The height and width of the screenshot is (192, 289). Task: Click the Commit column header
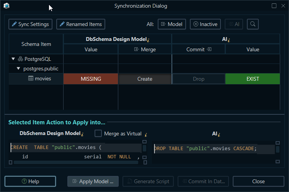199,49
